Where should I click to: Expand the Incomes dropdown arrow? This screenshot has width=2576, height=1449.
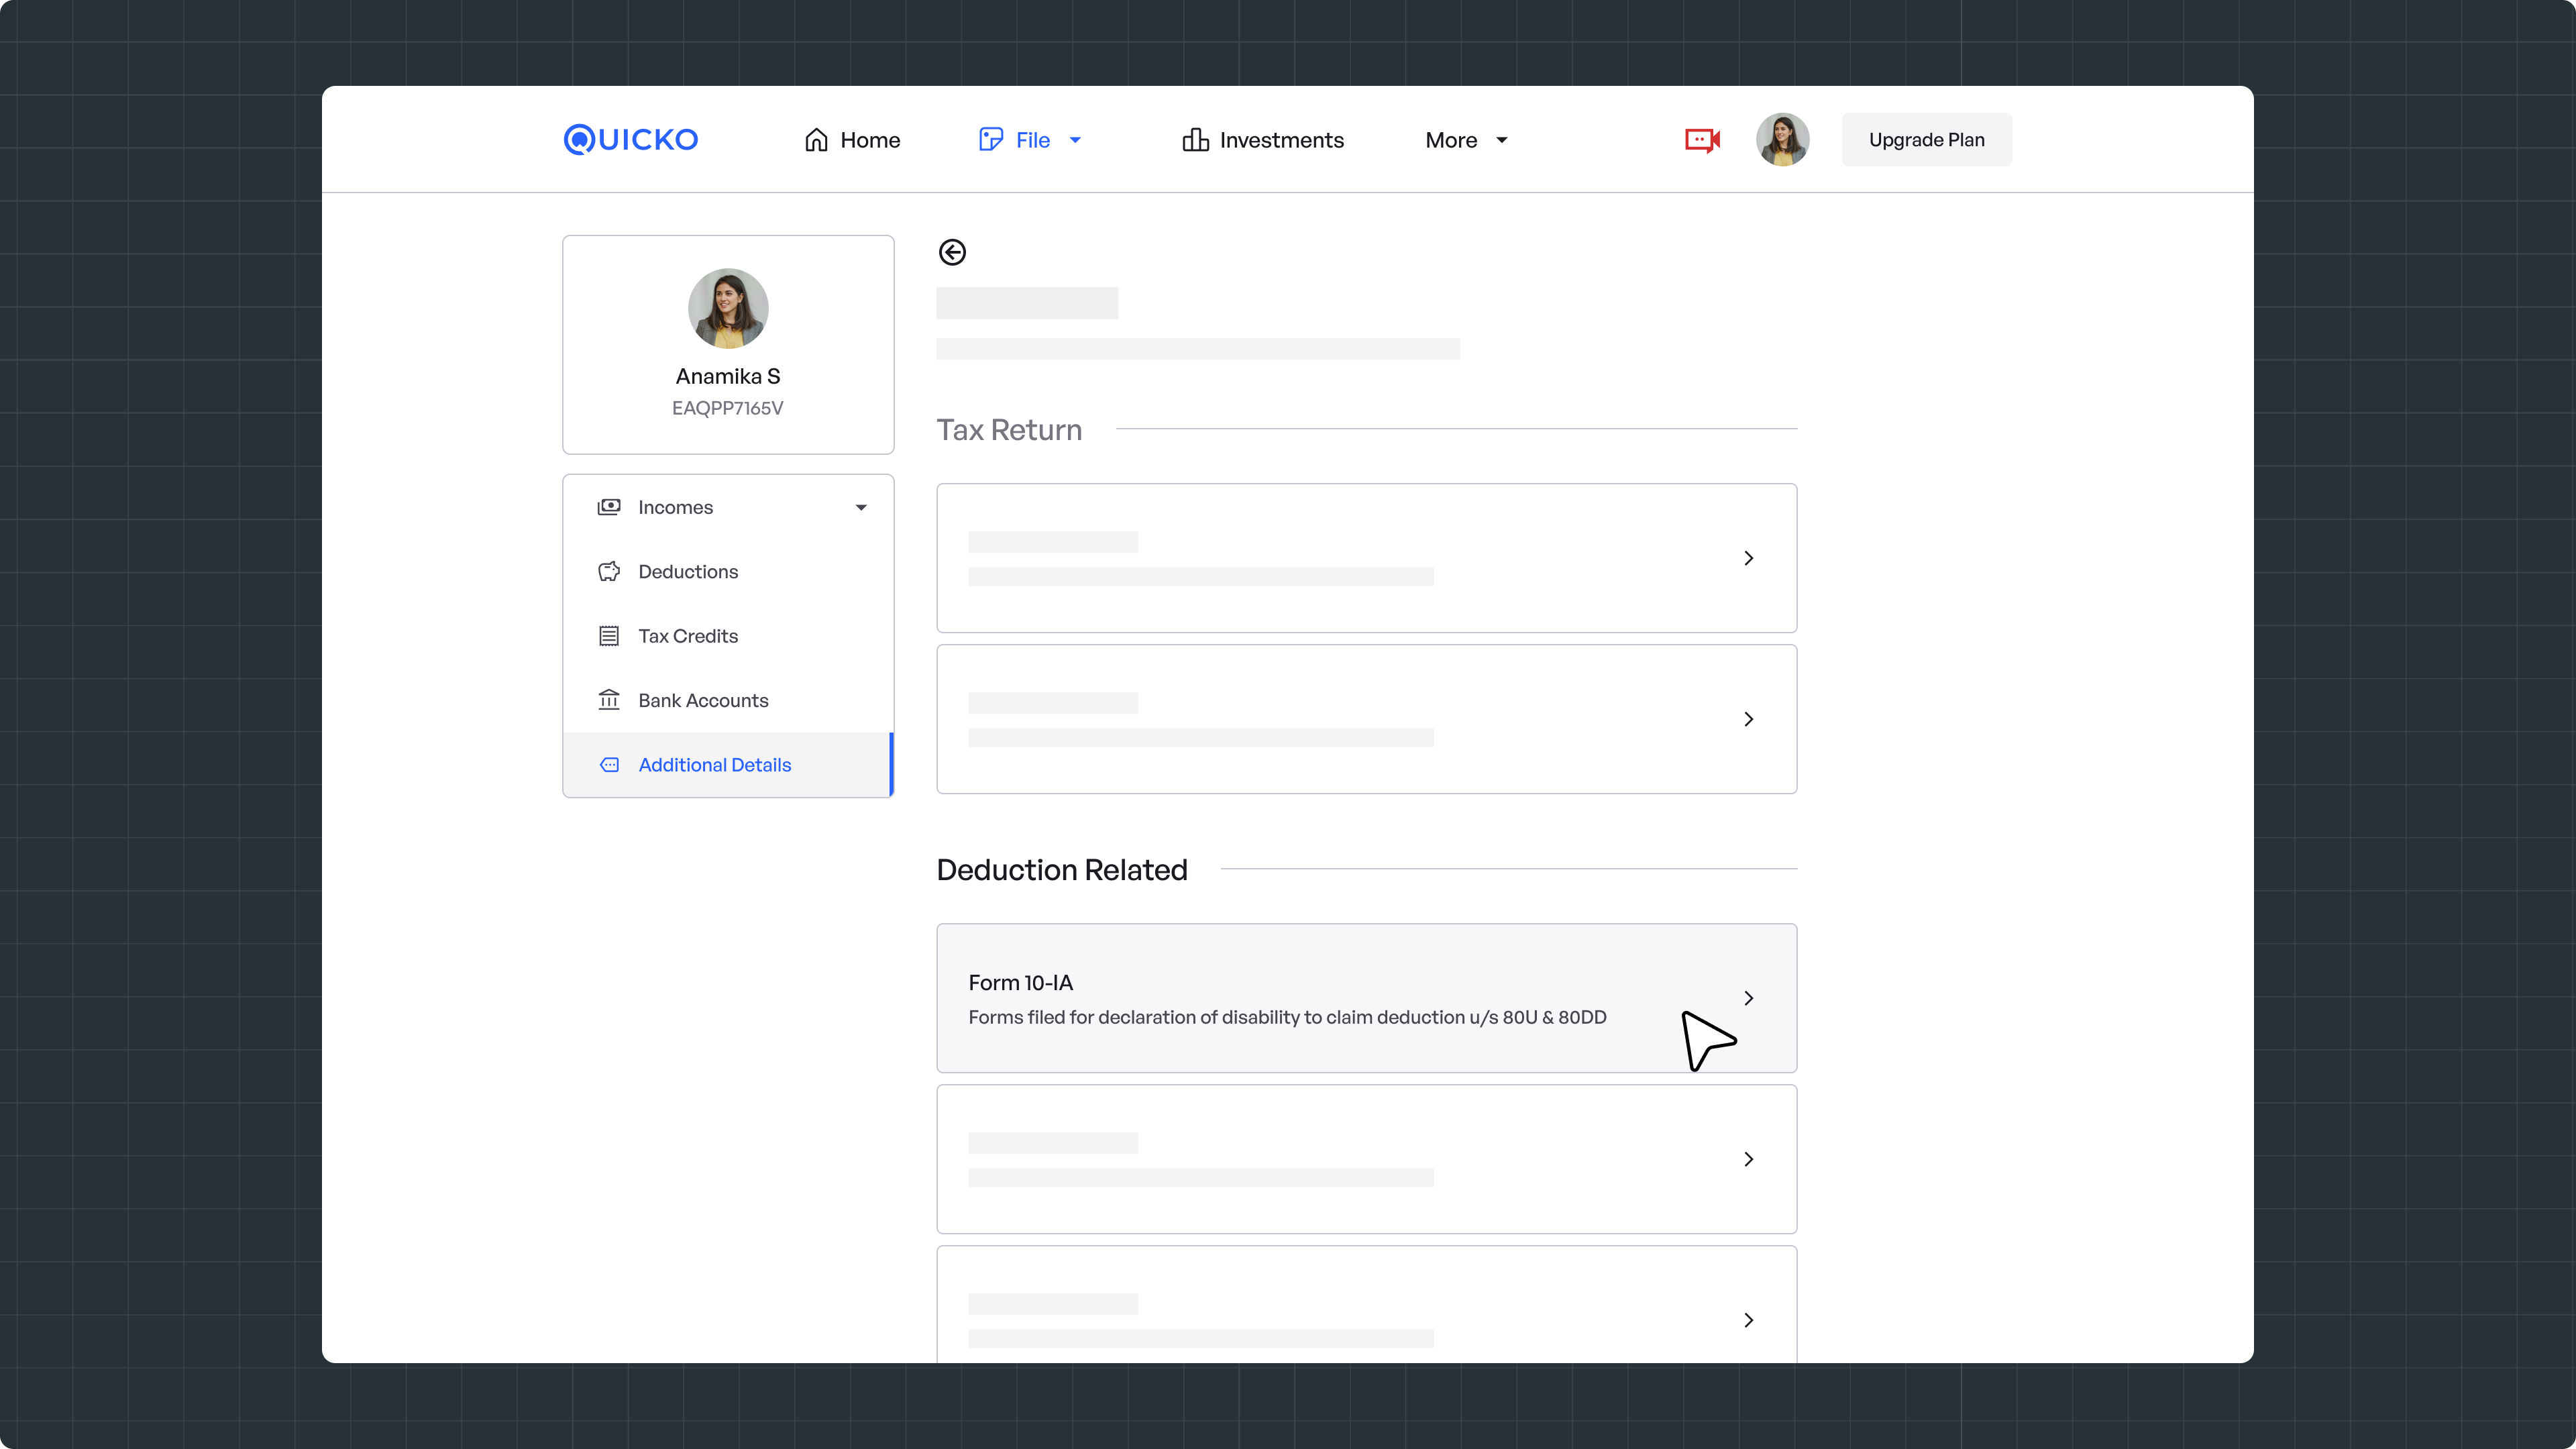click(x=861, y=508)
